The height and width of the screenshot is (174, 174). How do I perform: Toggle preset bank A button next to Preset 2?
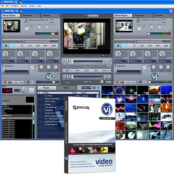pyautogui.click(x=94, y=88)
